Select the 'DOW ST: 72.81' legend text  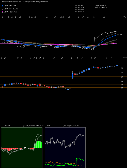(10, 6)
